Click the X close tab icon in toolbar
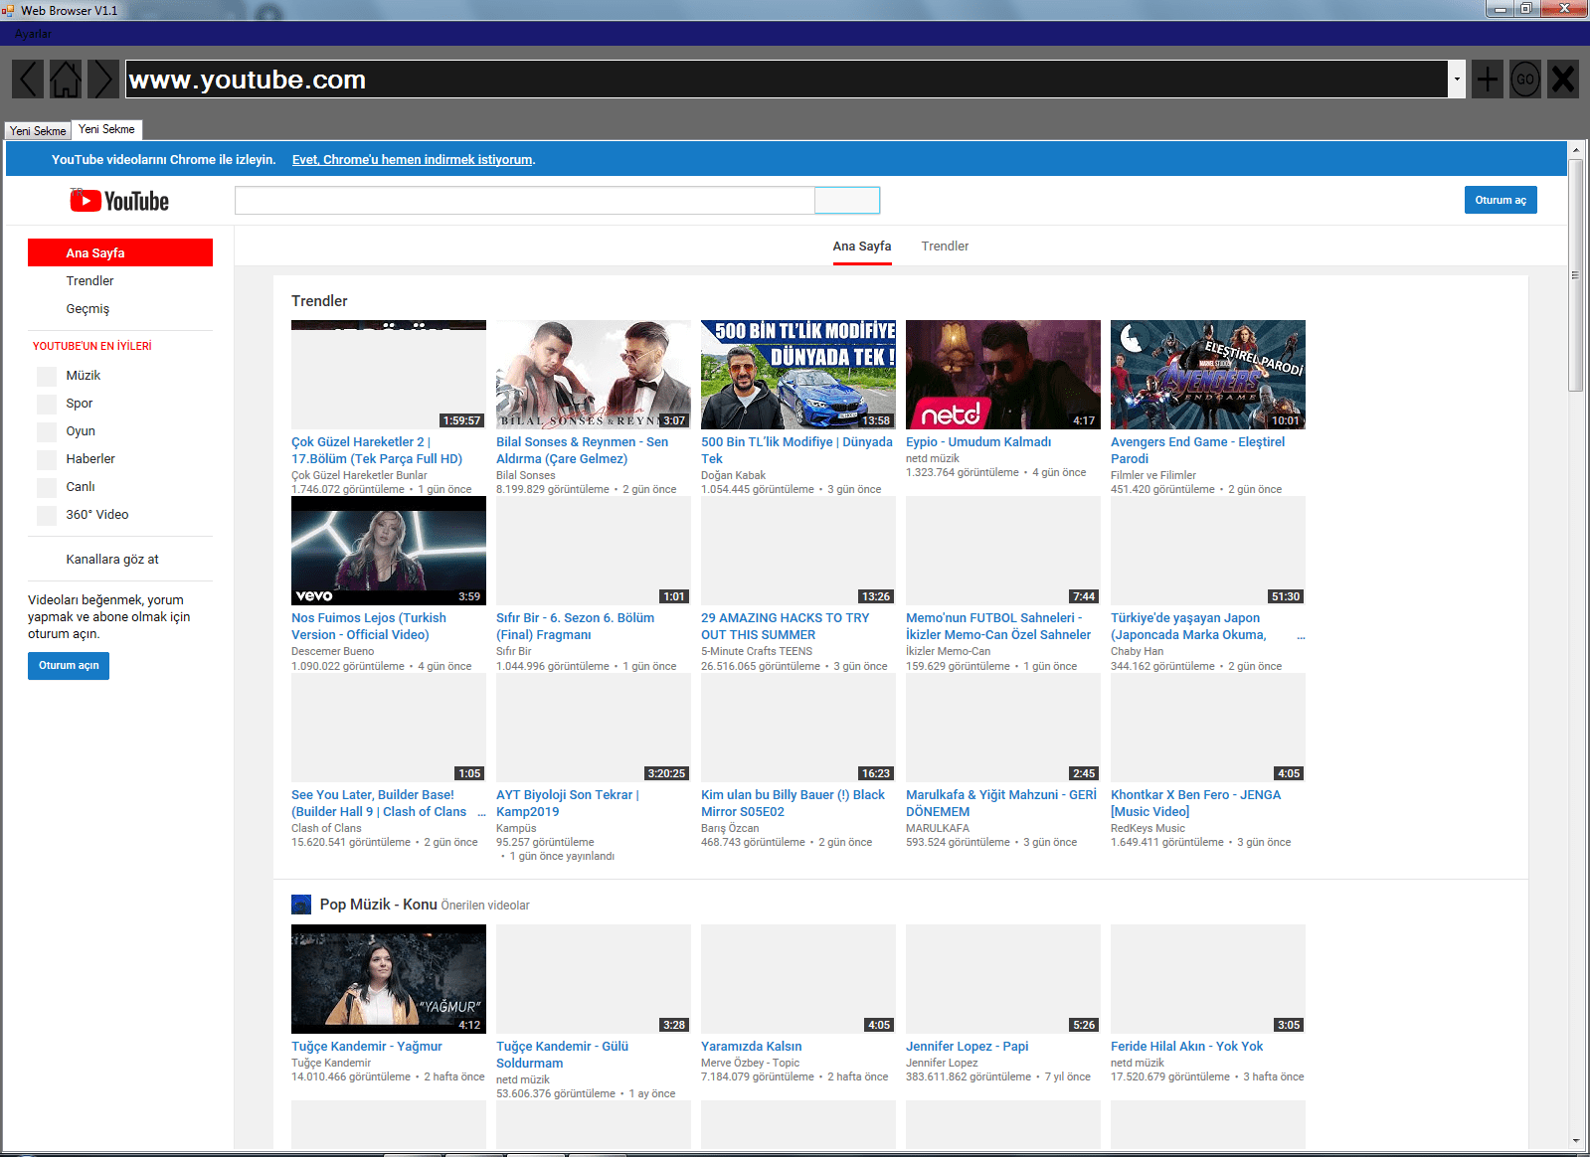Image resolution: width=1590 pixels, height=1157 pixels. (x=1563, y=79)
